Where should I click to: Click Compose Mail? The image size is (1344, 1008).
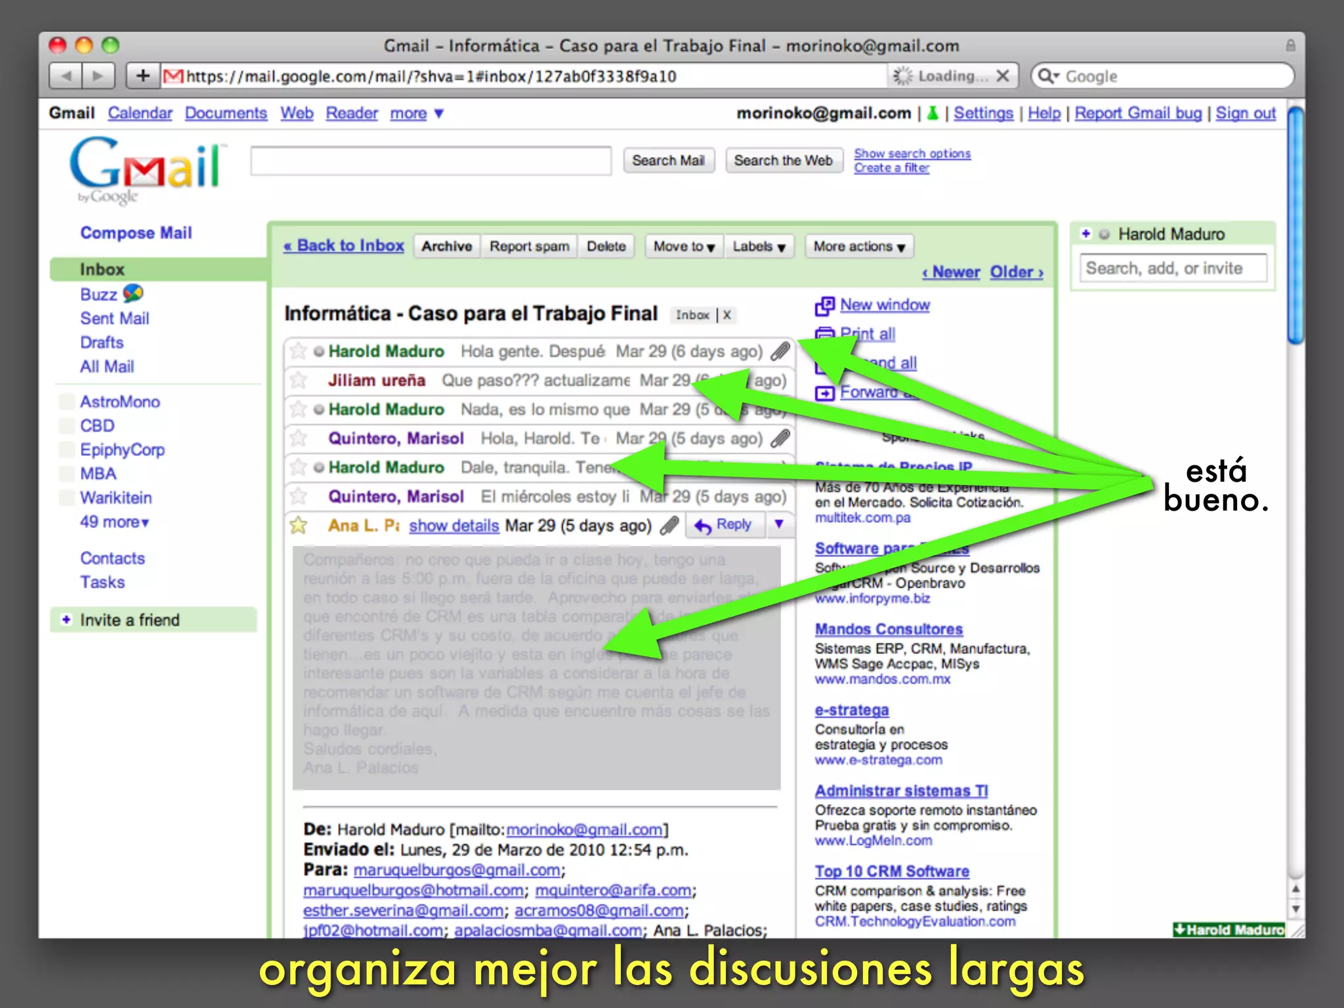coord(136,233)
